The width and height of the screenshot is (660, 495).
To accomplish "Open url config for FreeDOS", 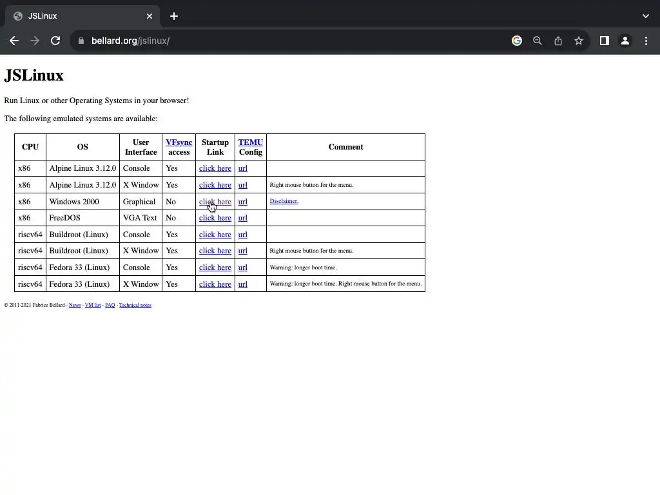I will pos(243,218).
